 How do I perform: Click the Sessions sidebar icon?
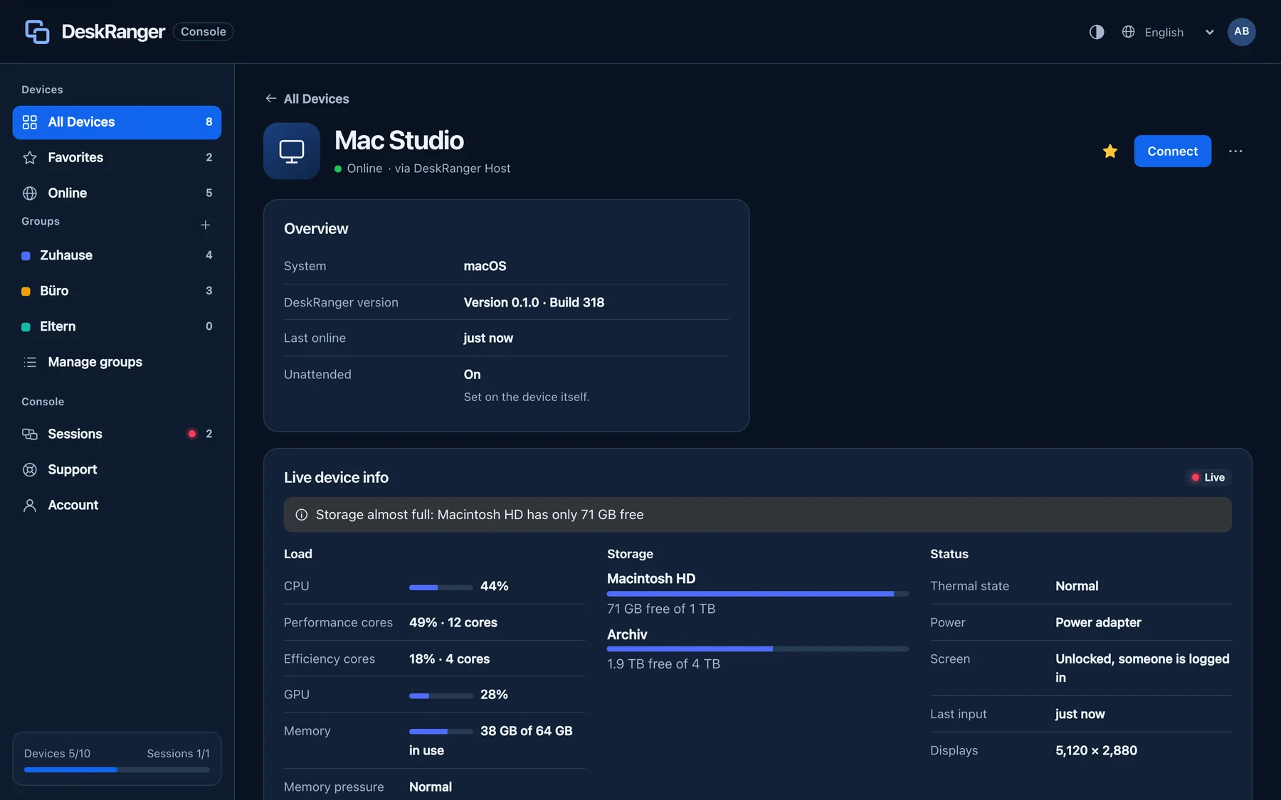coord(30,434)
